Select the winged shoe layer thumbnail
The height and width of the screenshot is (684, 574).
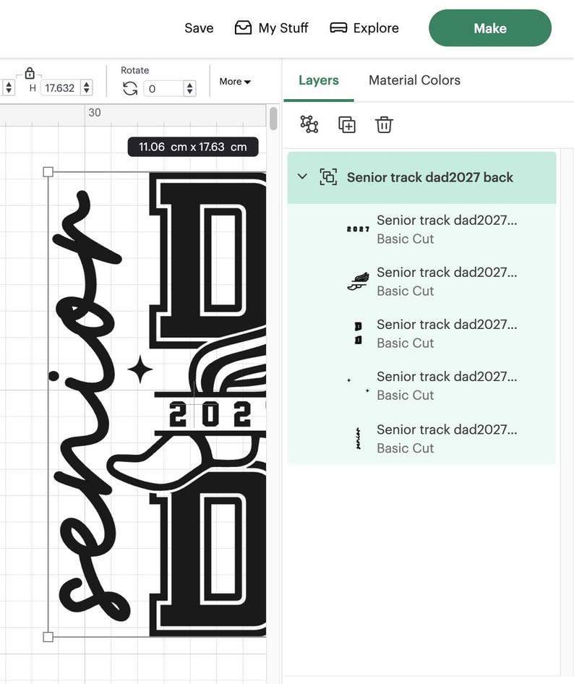(x=358, y=281)
